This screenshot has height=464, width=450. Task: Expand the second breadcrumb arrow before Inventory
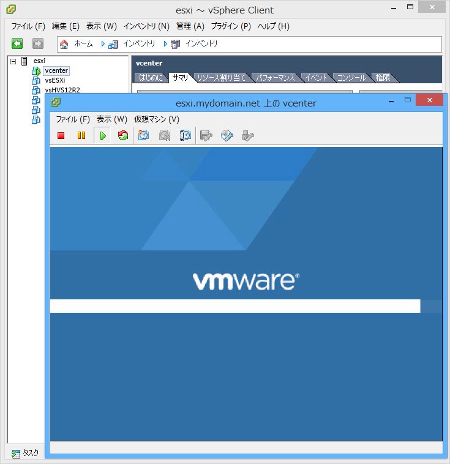pyautogui.click(x=165, y=44)
